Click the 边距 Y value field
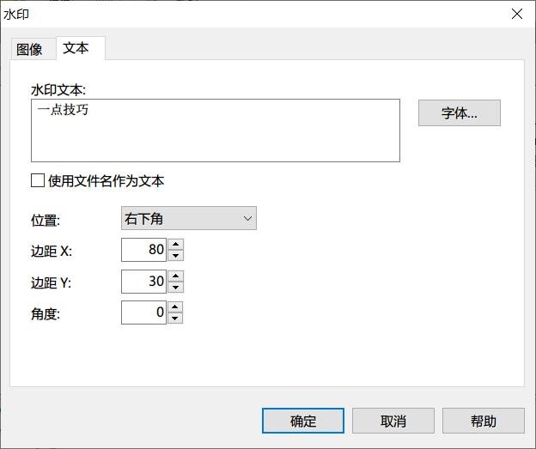The height and width of the screenshot is (449, 536). pyautogui.click(x=143, y=282)
